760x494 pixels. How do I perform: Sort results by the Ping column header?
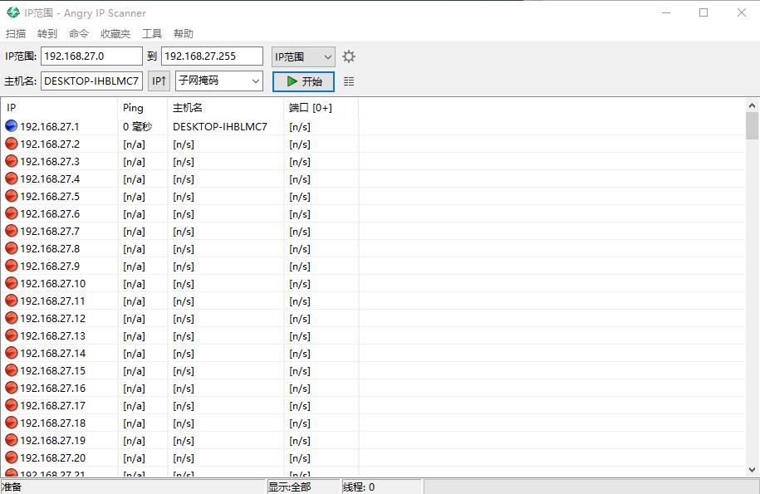point(132,108)
